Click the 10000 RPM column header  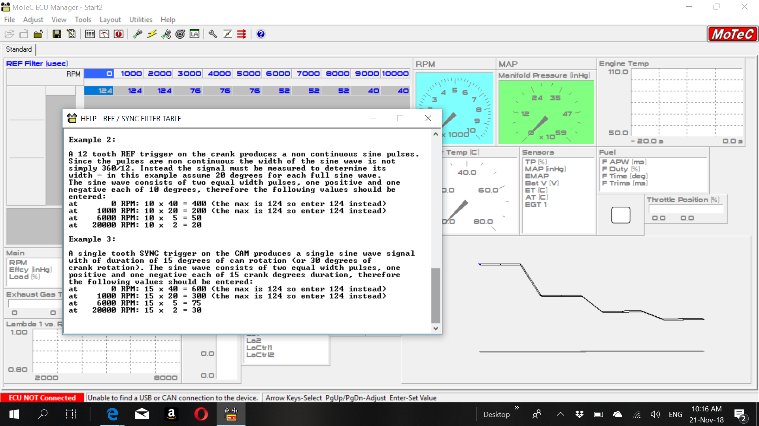(x=395, y=74)
